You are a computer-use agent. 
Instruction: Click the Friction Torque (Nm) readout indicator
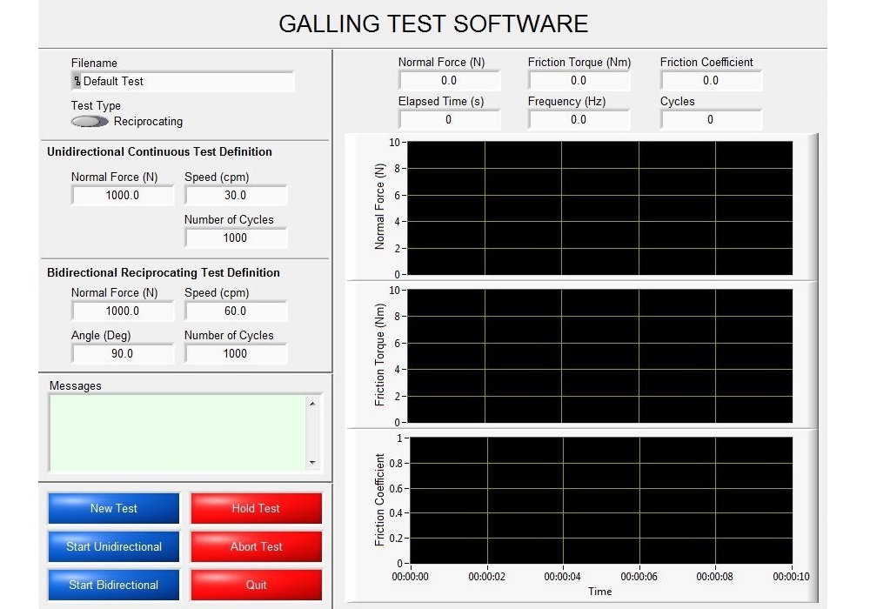[579, 80]
